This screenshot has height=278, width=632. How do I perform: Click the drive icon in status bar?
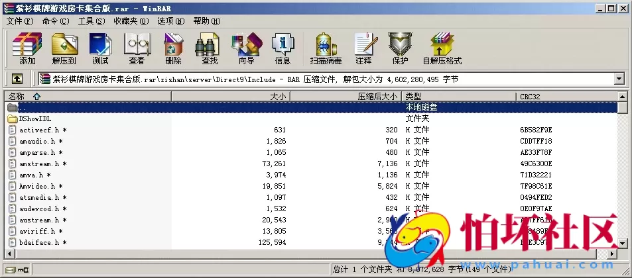10,269
